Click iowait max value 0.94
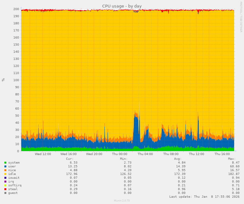Image resolution: width=244 pixels, height=204 pixels. [236, 178]
